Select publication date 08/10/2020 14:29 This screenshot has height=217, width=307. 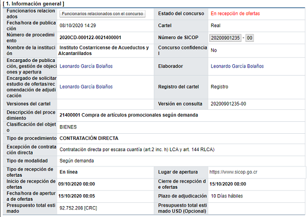pyautogui.click(x=78, y=26)
